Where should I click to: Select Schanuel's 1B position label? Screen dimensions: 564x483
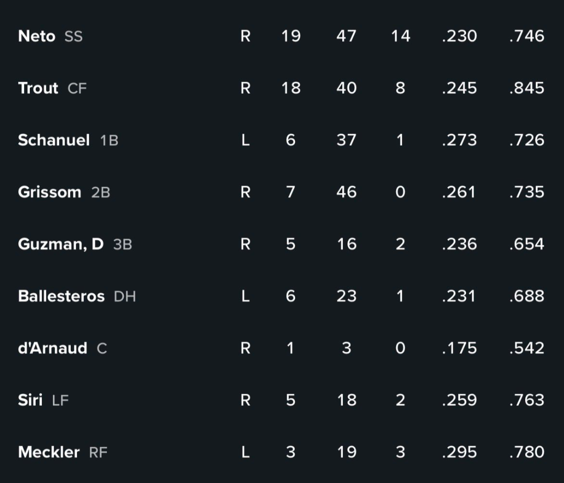110,141
